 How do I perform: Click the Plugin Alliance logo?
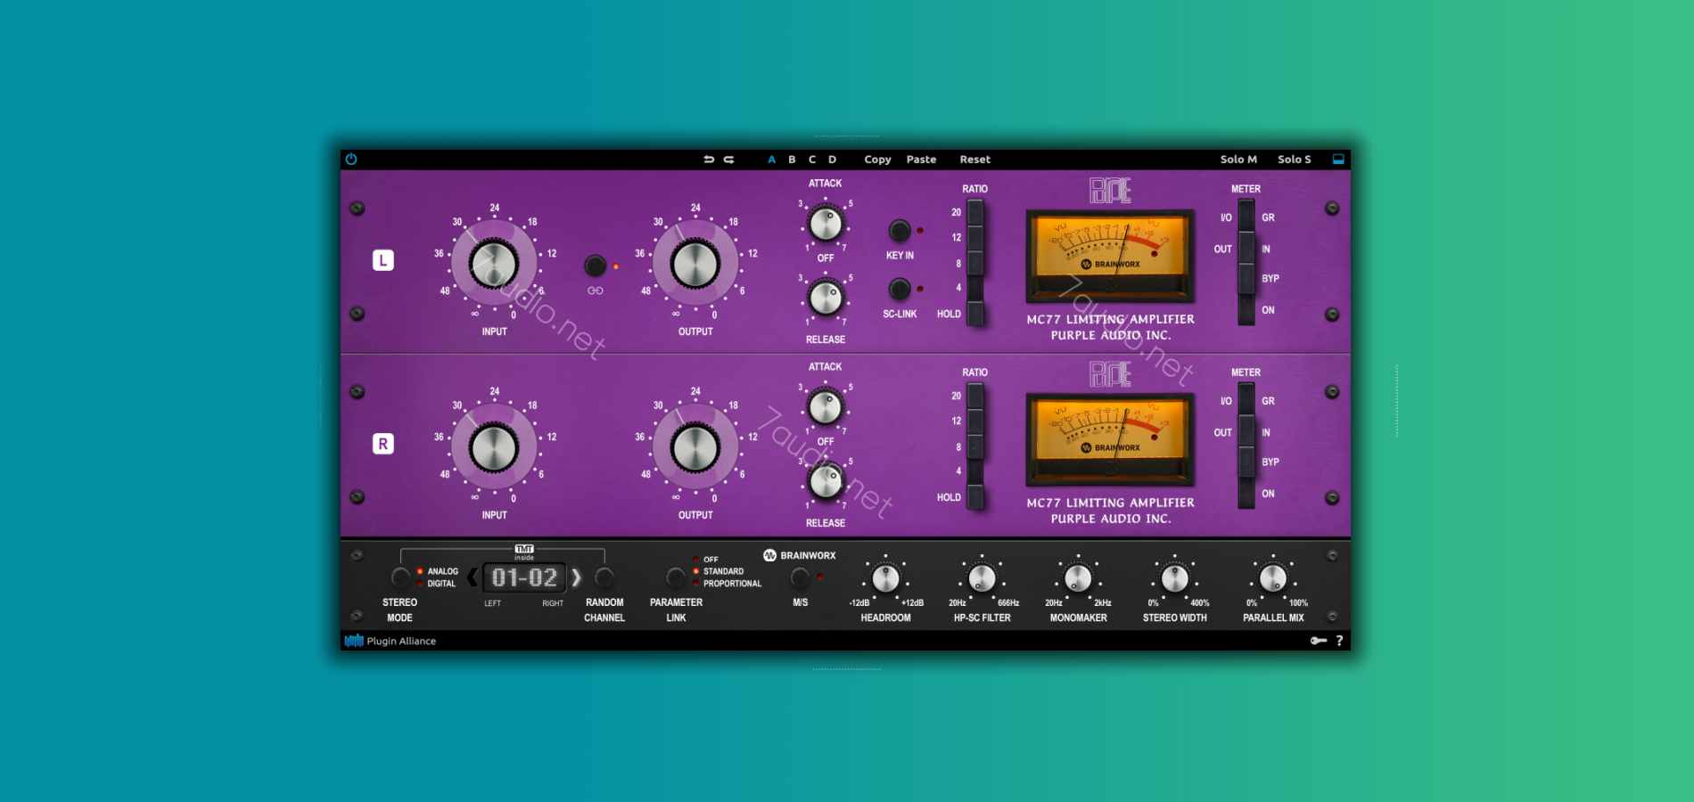[391, 641]
